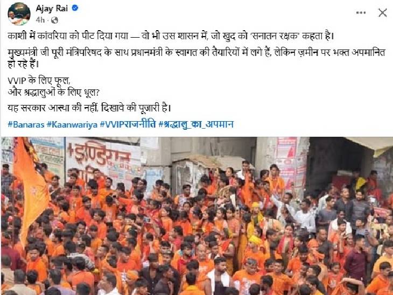393x295 pixels.
Task: Click the paragraph starting with मुख्यमंत्री जी
Action: click(x=196, y=58)
